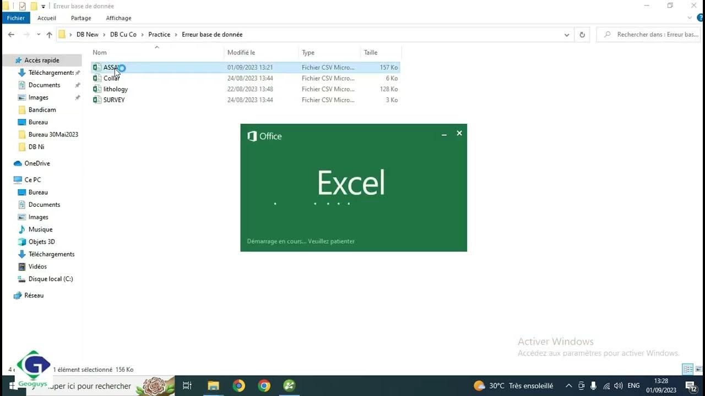Open Documents under Accès rapide

(x=44, y=85)
